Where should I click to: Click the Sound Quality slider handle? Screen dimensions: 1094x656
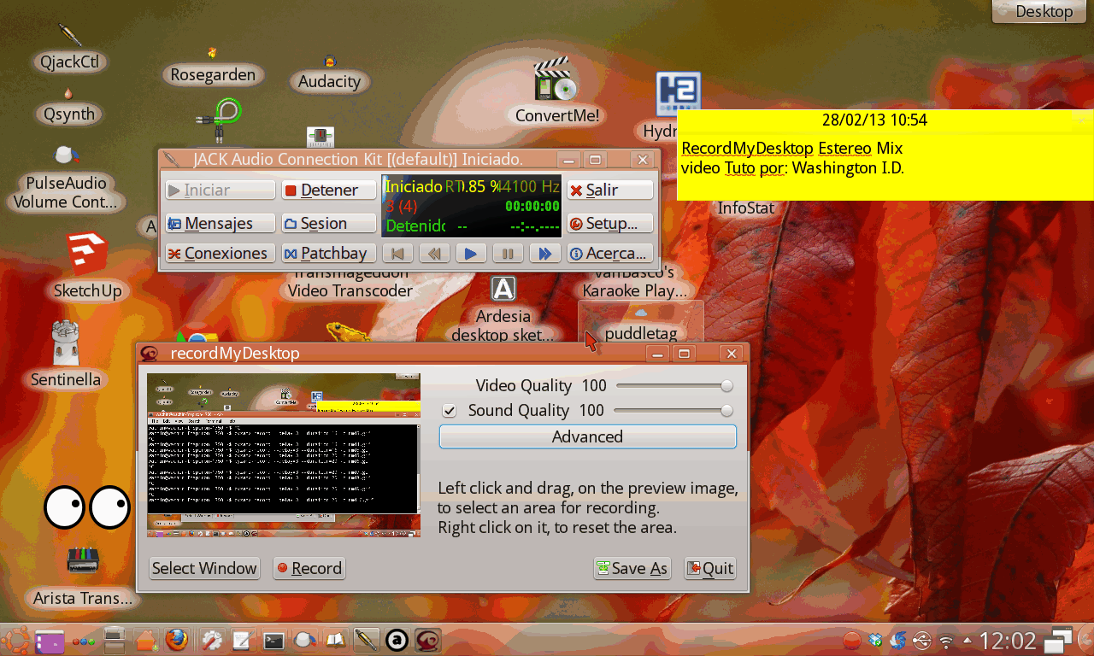click(x=726, y=411)
